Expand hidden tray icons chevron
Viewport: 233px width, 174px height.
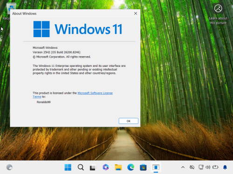click(183, 167)
